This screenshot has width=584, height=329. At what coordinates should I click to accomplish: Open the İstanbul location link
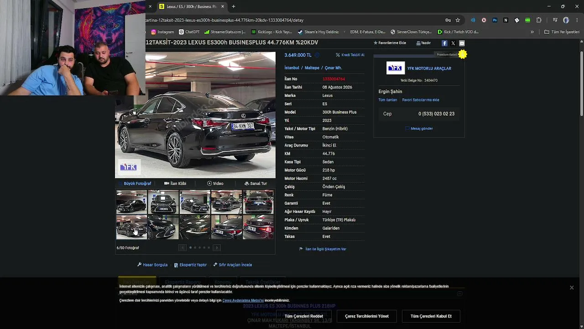292,68
